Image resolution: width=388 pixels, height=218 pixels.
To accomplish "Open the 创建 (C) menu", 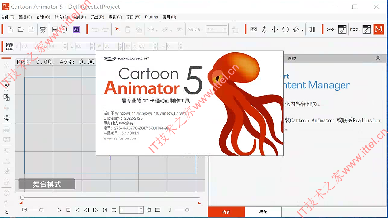I will click(x=43, y=17).
